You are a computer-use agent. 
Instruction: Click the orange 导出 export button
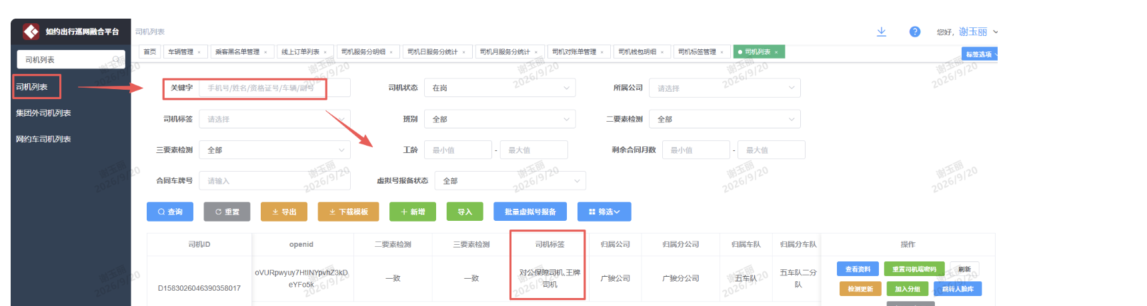tap(284, 212)
